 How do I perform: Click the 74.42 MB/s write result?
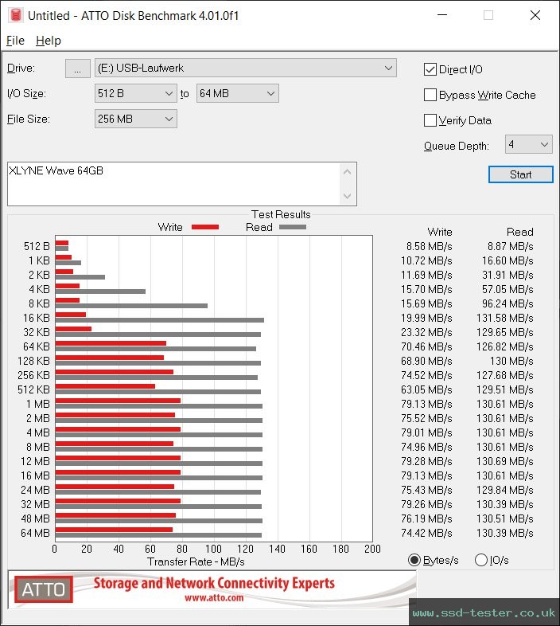tap(427, 533)
